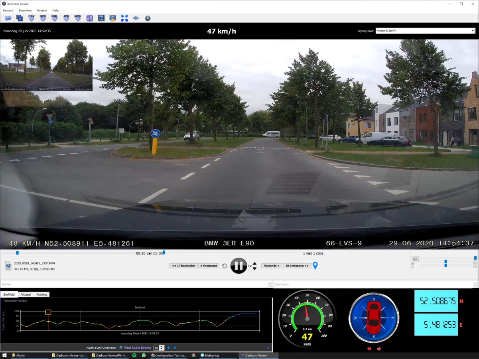Export track to GPX
Image resolution: width=479 pixels, height=359 pixels.
[43, 18]
